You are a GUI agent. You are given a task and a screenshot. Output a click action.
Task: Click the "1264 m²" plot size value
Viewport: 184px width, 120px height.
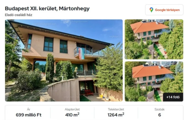coord(116,115)
